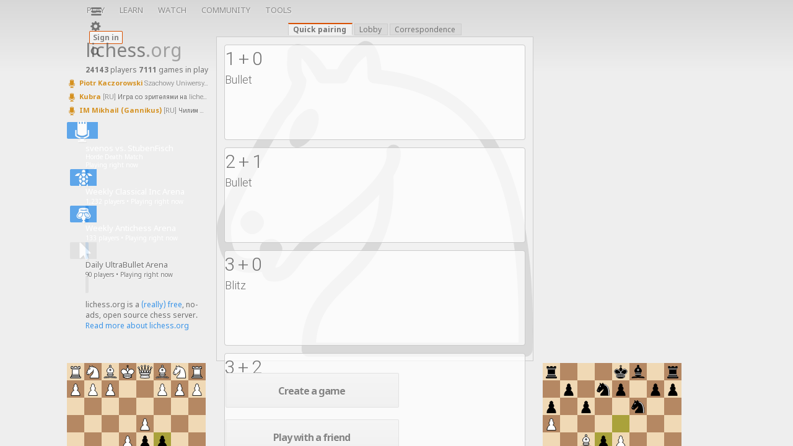Open the LEARN menu

pyautogui.click(x=131, y=11)
